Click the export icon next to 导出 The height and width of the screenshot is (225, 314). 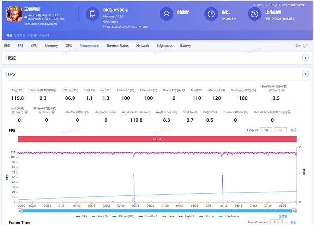click(306, 46)
